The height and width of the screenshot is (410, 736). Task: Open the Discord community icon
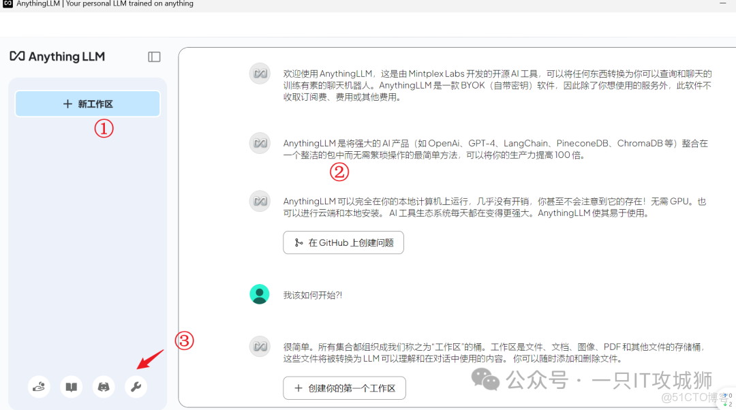pyautogui.click(x=104, y=386)
